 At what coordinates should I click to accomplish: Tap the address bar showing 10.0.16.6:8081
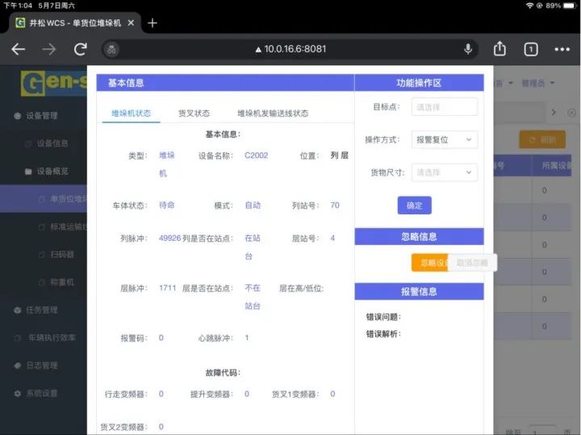(x=290, y=49)
